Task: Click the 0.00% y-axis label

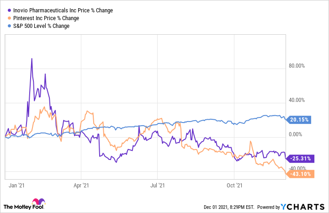Action: [296, 134]
